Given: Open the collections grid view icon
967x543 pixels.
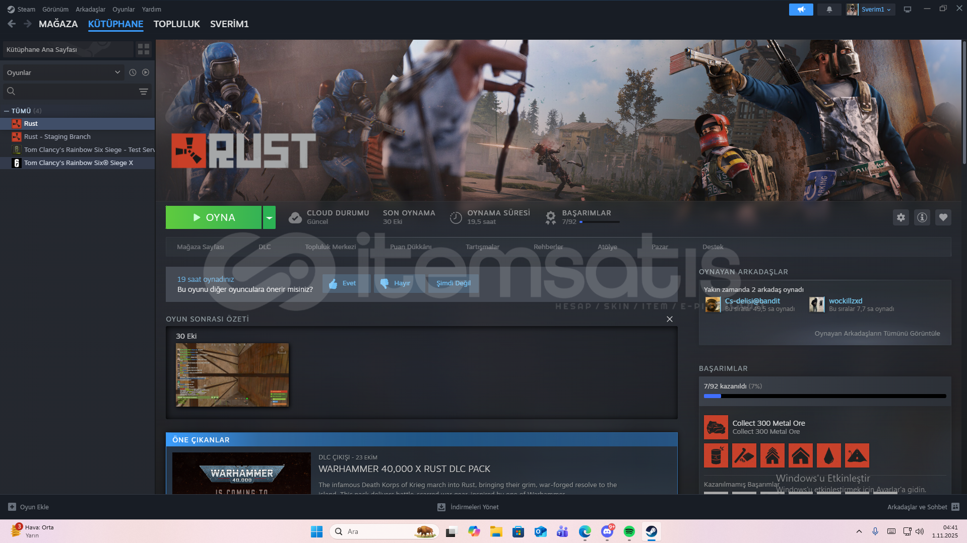Looking at the screenshot, I should coord(144,49).
